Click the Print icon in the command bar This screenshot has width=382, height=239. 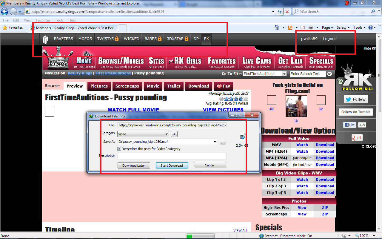coord(311,27)
